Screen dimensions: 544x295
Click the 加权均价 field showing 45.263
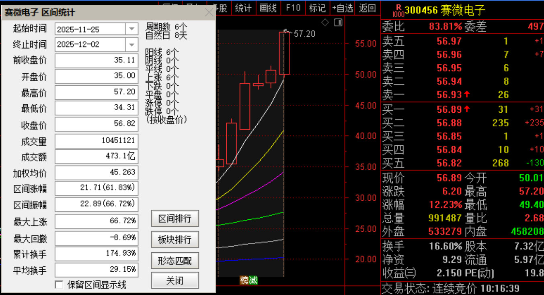point(96,173)
